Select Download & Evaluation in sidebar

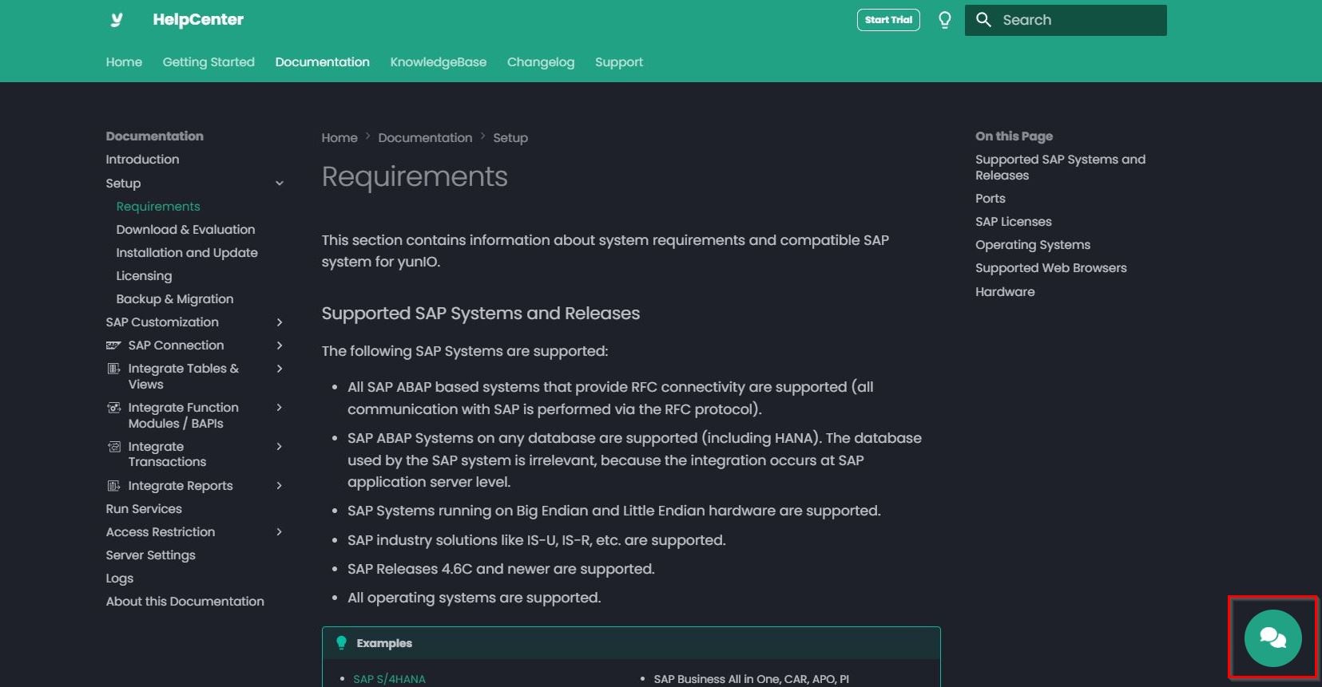click(185, 230)
